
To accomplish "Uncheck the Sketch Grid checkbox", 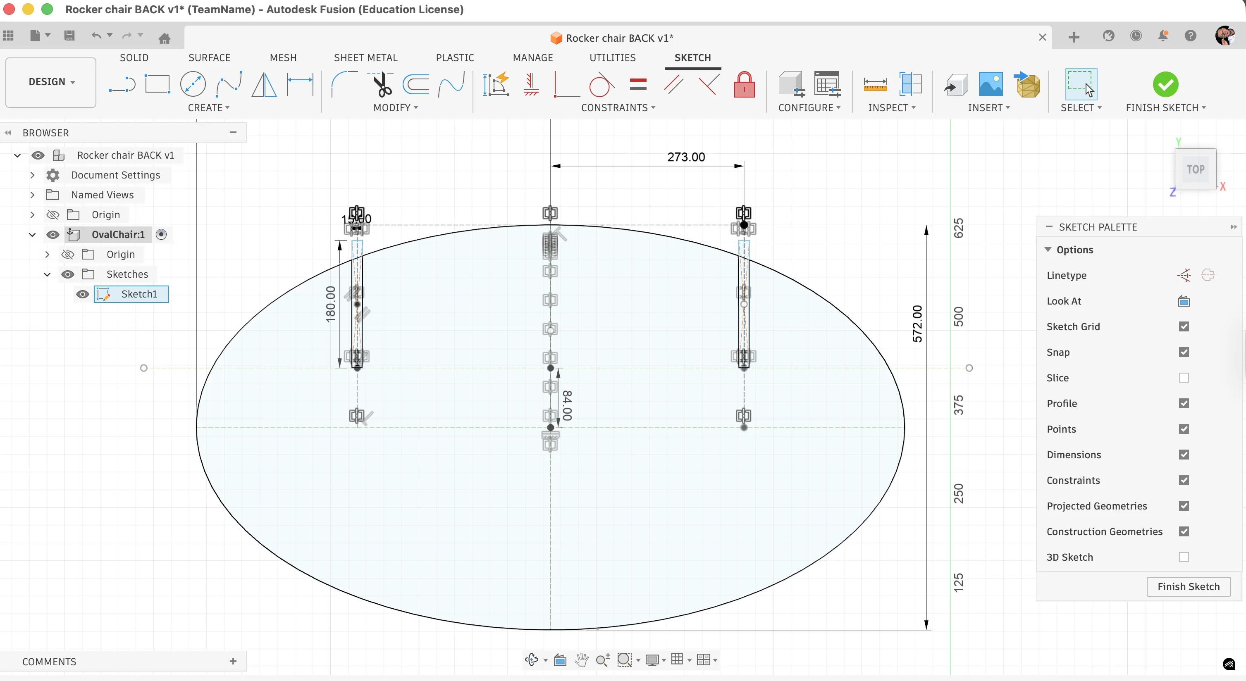I will point(1184,327).
